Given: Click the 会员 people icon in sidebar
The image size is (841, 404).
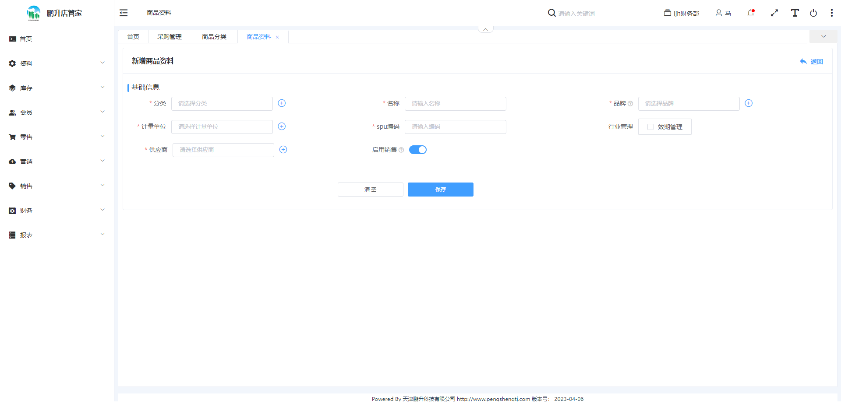Looking at the screenshot, I should pos(12,112).
